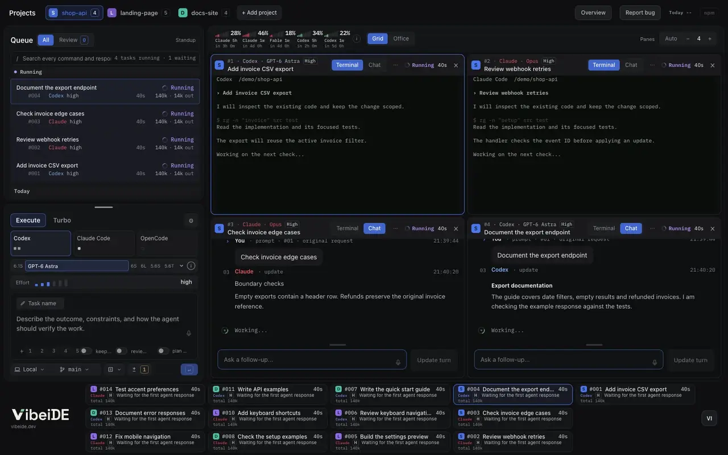728x455 pixels.
Task: Open the more options ellipsis on pane #1
Action: coord(396,65)
